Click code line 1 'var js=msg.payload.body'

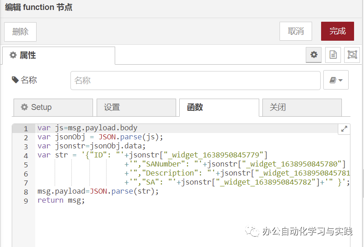click(87, 128)
